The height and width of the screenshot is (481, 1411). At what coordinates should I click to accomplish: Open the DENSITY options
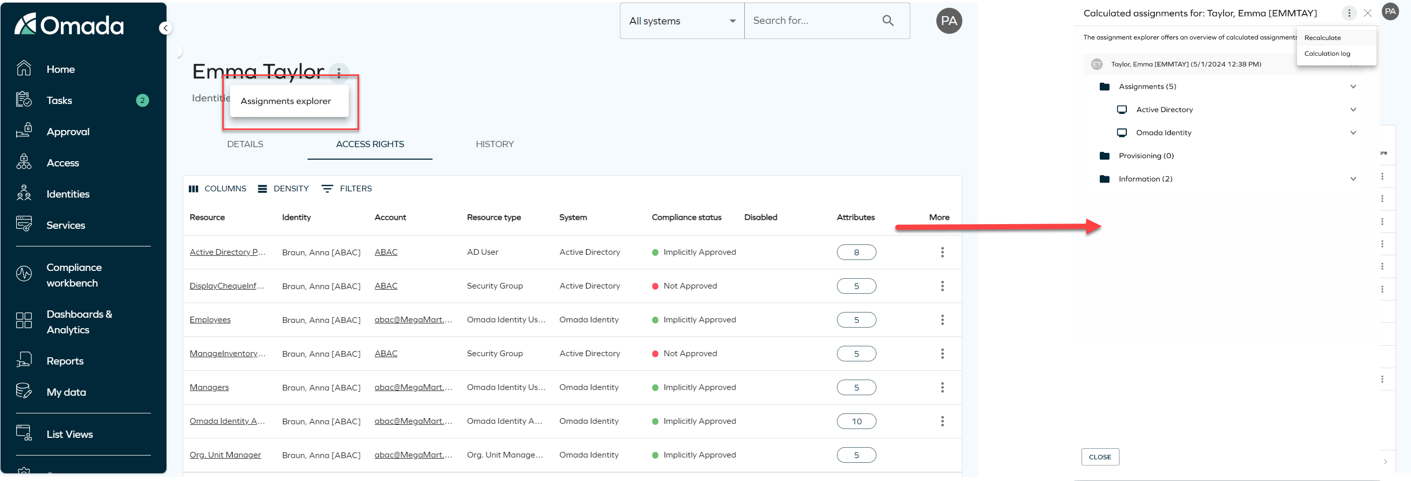284,189
